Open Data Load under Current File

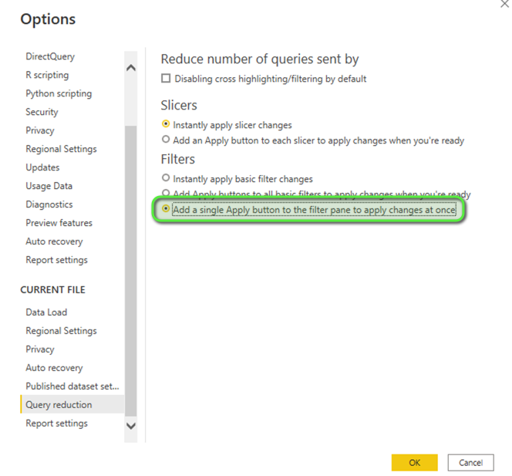46,312
